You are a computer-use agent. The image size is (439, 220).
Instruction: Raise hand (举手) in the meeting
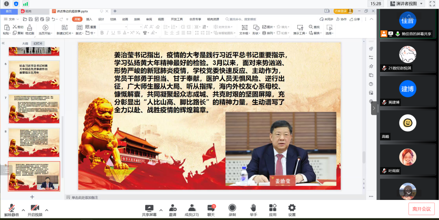click(x=253, y=208)
